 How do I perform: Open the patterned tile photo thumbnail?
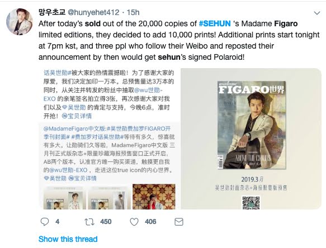click(154, 197)
